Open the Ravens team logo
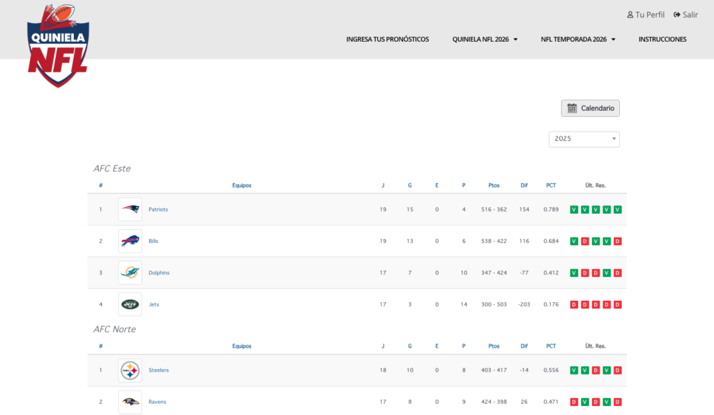 pos(130,402)
